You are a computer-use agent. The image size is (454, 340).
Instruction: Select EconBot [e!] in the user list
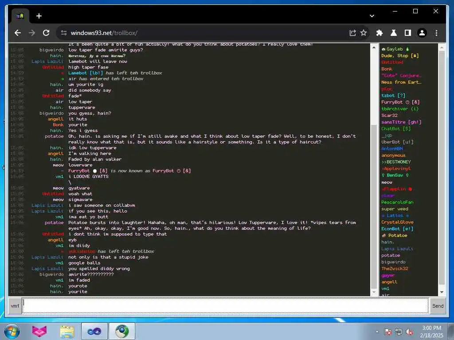pyautogui.click(x=397, y=229)
